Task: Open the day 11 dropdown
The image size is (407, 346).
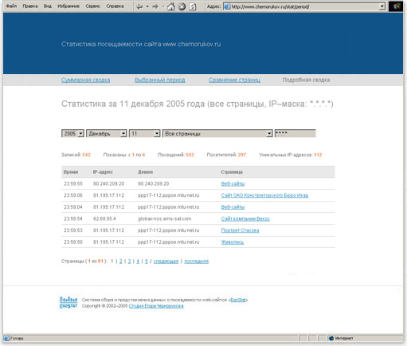Action: click(145, 133)
